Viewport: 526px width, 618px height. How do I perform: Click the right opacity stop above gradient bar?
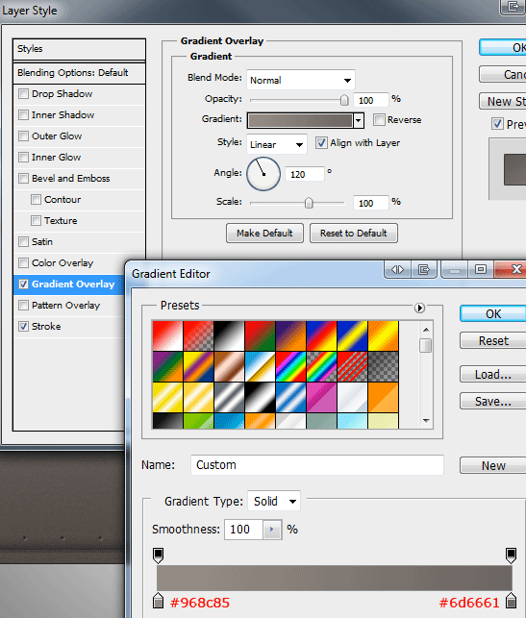[511, 555]
